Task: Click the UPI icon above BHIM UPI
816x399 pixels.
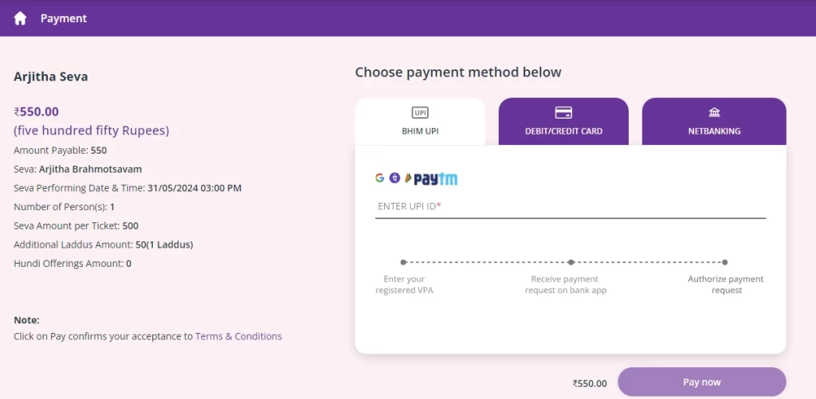Action: pyautogui.click(x=420, y=112)
